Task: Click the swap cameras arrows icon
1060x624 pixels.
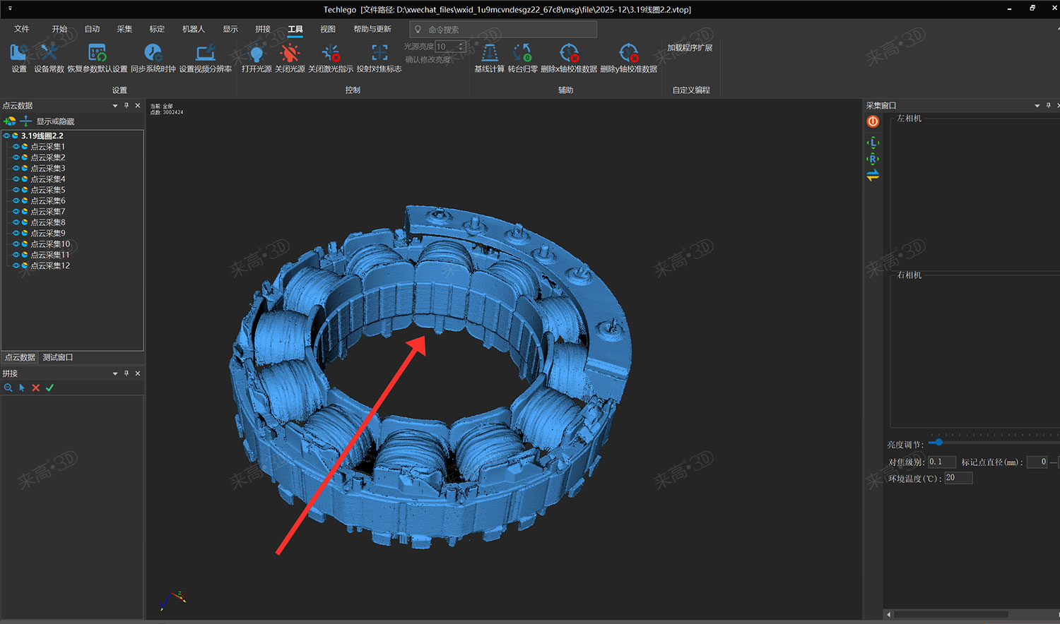Action: (873, 175)
